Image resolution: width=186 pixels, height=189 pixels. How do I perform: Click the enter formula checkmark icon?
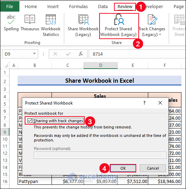coord(68,54)
